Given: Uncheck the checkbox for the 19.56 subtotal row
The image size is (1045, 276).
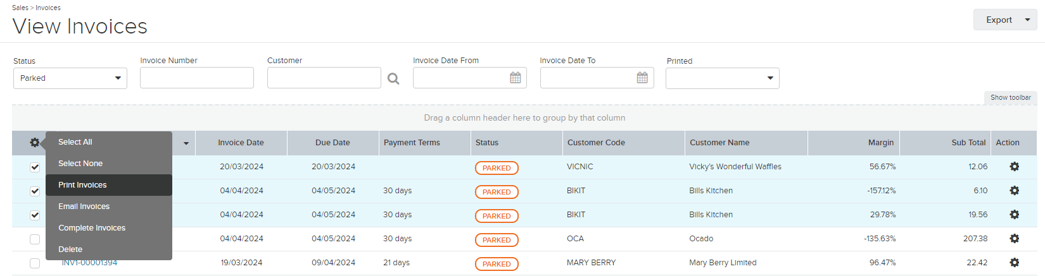Looking at the screenshot, I should click(x=35, y=215).
